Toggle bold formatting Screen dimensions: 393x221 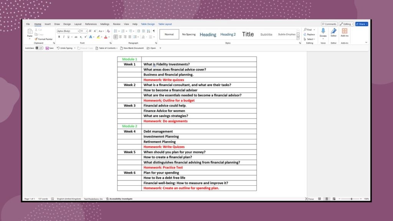(x=59, y=37)
